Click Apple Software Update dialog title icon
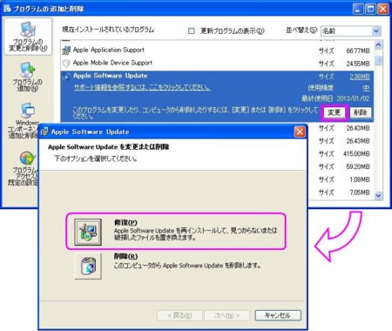Image resolution: width=392 pixels, height=331 pixels. [x=44, y=132]
